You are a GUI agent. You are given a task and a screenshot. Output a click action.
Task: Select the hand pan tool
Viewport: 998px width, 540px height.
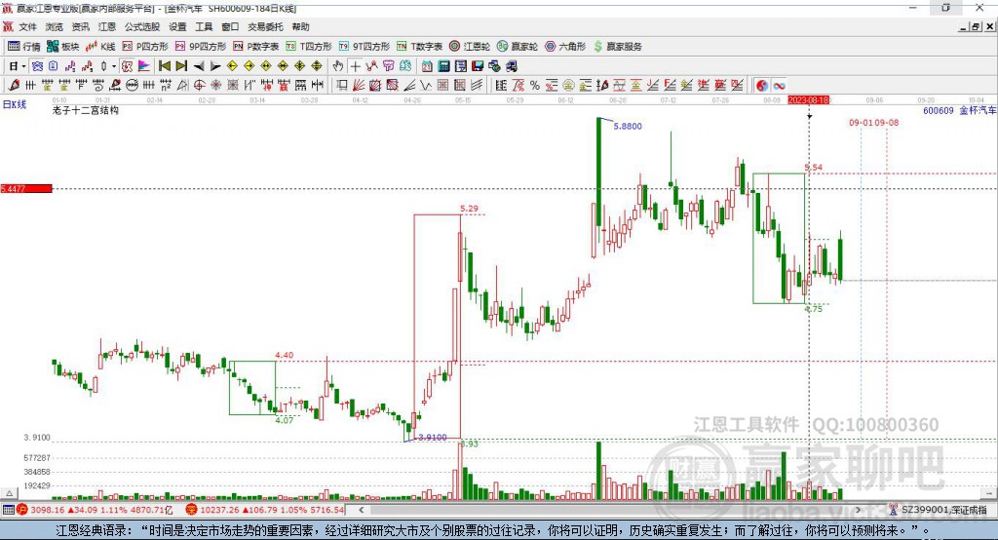pos(338,66)
